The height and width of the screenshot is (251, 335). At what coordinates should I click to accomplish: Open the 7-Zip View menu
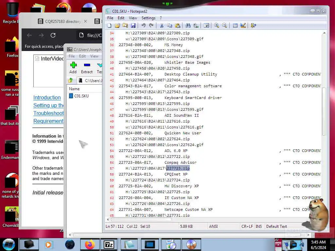94,56
